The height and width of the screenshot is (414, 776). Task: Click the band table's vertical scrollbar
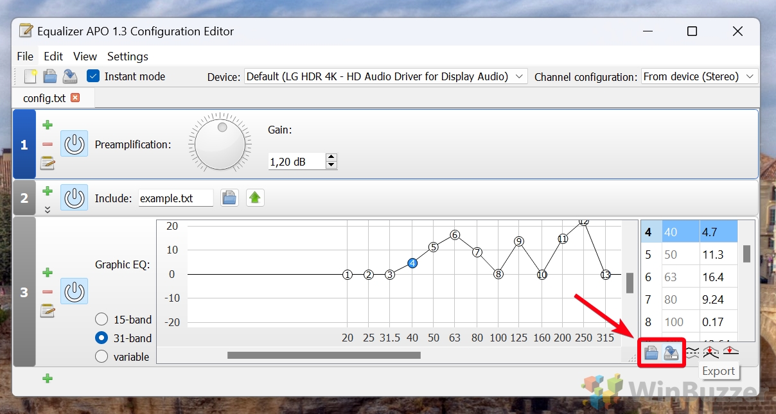pyautogui.click(x=747, y=254)
